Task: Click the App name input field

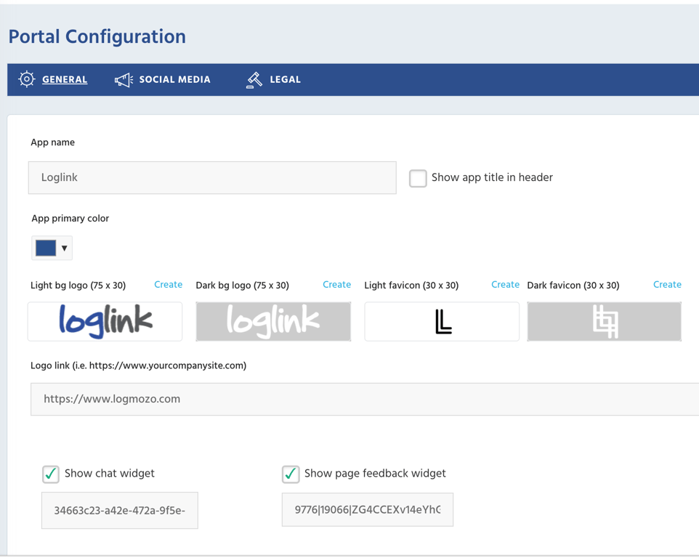Action: [212, 178]
